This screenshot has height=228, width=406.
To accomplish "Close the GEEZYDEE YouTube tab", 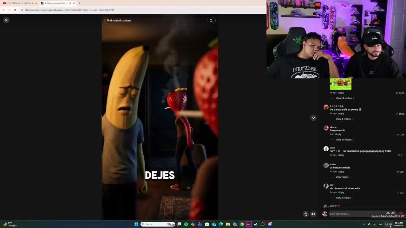I will [36, 3].
